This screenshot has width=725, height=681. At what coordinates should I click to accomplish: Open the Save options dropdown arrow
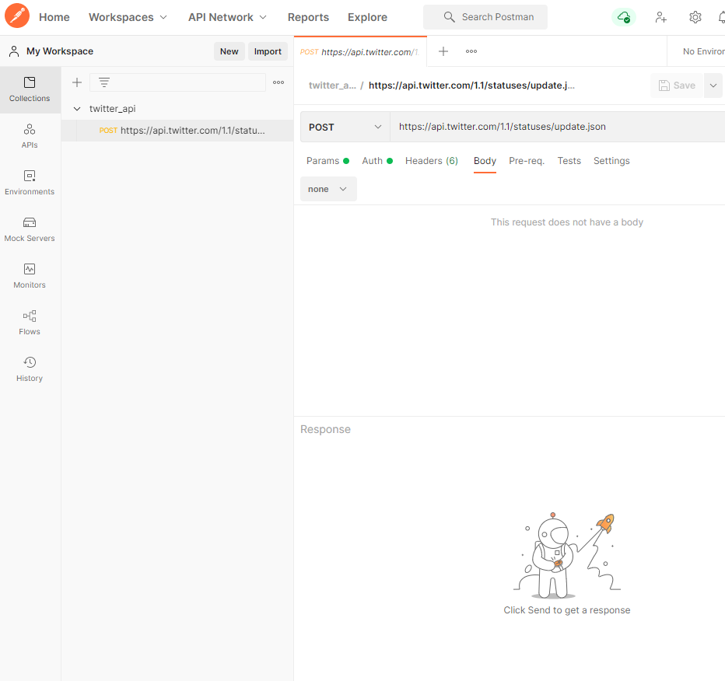713,86
